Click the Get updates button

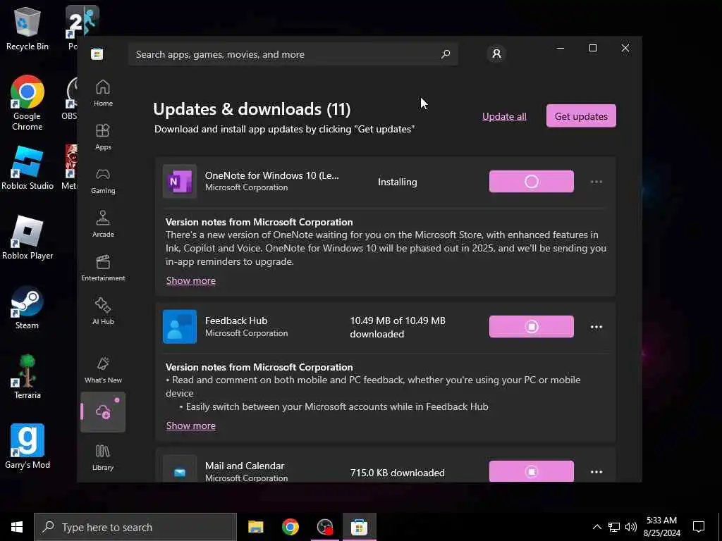pyautogui.click(x=581, y=116)
